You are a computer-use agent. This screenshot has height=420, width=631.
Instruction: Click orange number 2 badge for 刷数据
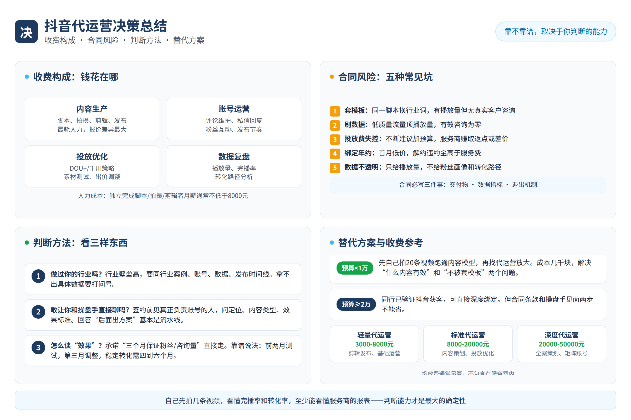coord(335,125)
